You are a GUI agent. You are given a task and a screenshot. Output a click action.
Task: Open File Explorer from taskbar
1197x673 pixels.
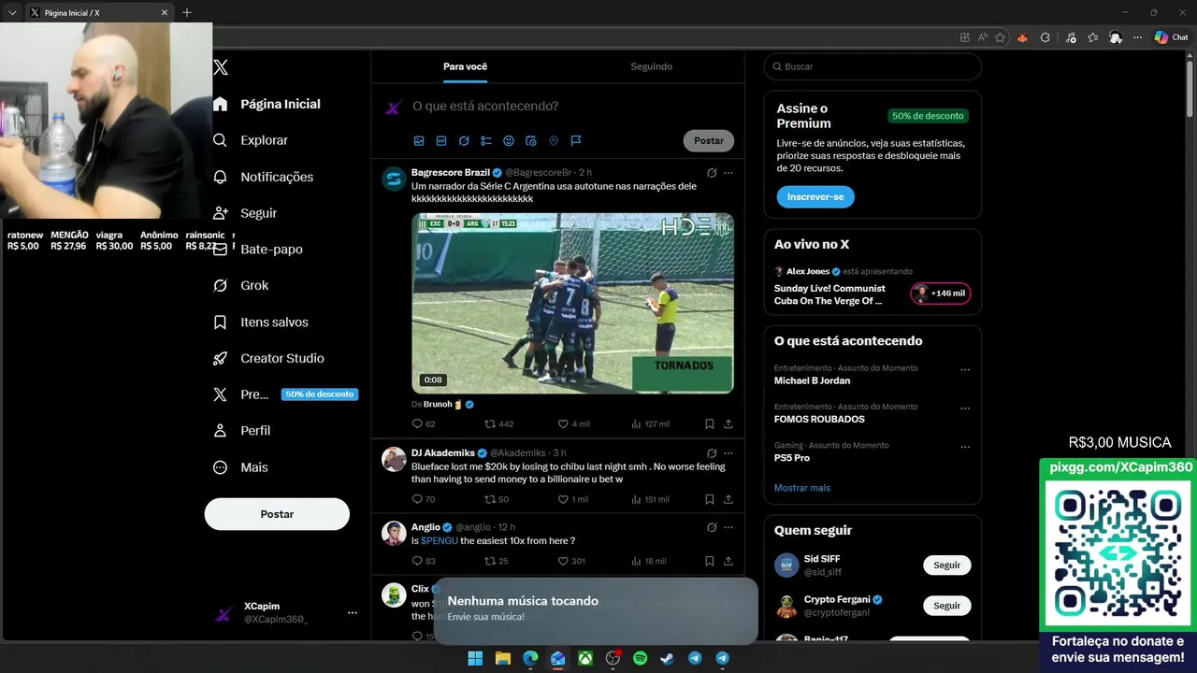tap(503, 658)
